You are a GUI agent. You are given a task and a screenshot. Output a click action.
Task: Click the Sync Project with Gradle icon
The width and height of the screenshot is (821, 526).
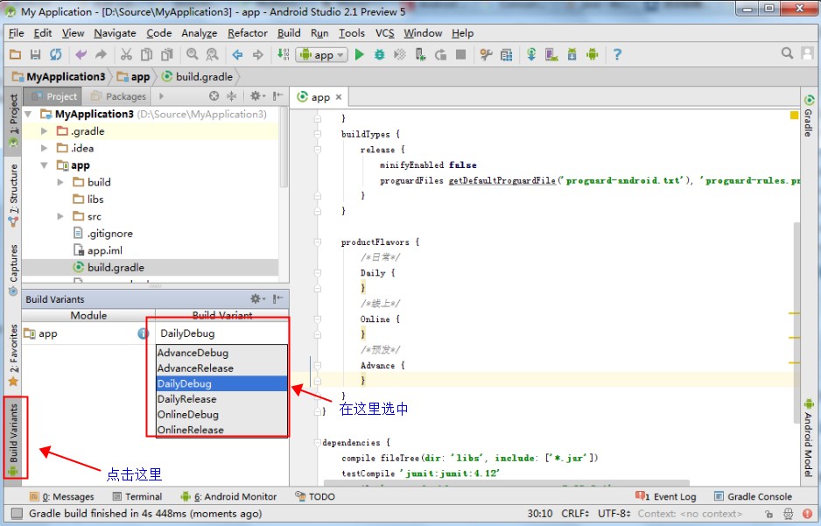point(531,54)
